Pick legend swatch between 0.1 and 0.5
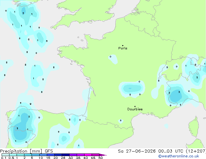This screenshot has height=159, width=206. [x=6, y=155]
